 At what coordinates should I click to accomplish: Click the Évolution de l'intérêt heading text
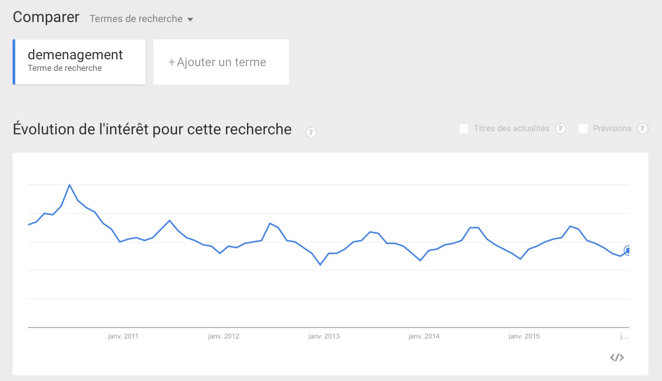pyautogui.click(x=152, y=129)
